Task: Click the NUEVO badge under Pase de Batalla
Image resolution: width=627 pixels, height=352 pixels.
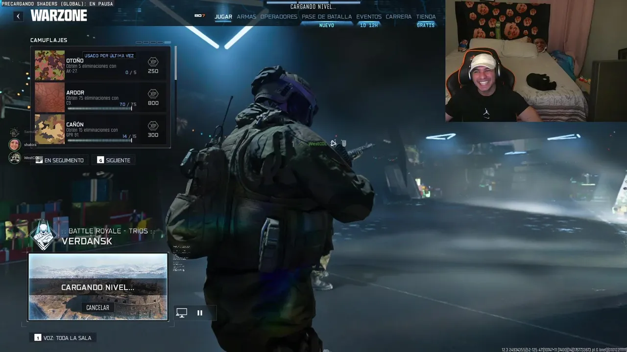Action: click(327, 25)
